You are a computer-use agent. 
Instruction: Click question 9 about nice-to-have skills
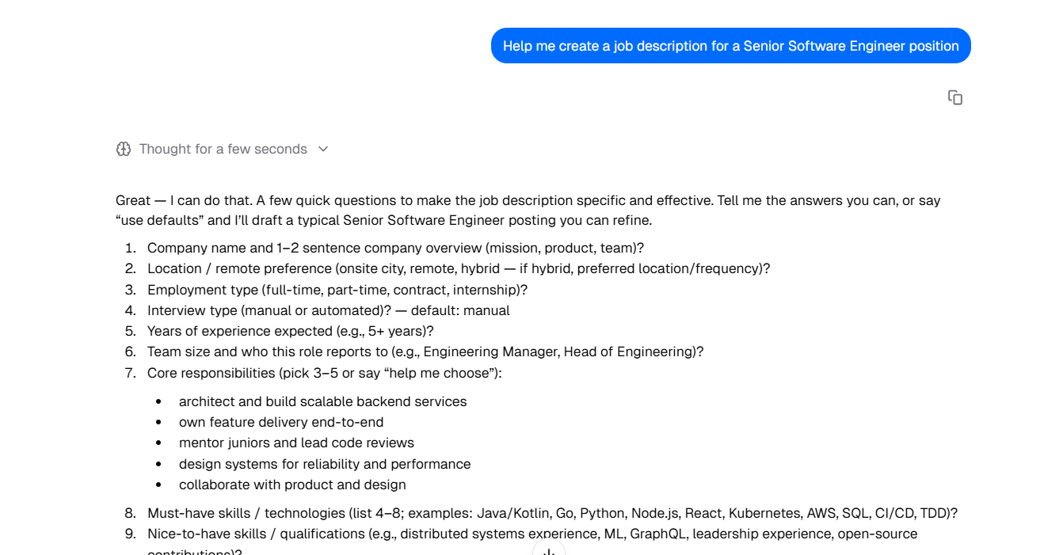click(532, 534)
